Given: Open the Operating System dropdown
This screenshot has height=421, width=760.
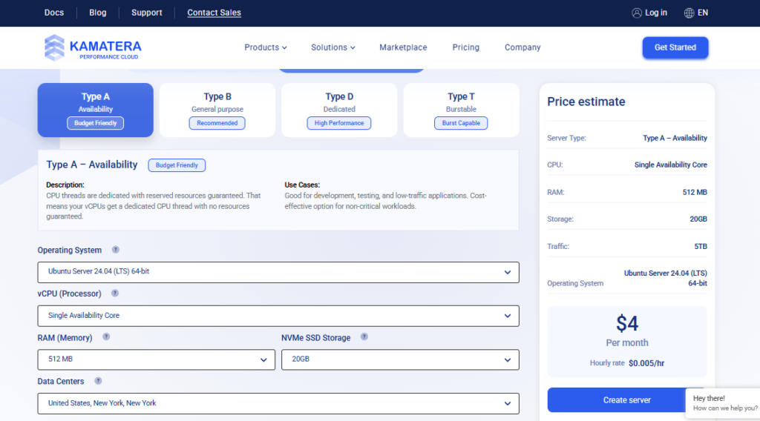Looking at the screenshot, I should 278,272.
